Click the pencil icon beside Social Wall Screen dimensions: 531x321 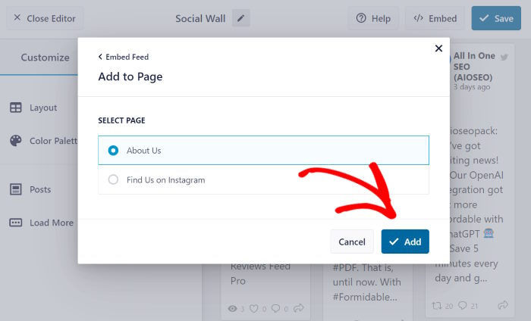(241, 18)
